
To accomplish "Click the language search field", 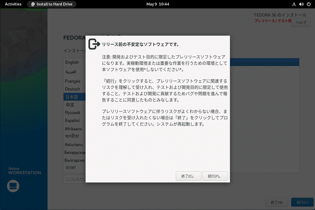I will coord(75,179).
